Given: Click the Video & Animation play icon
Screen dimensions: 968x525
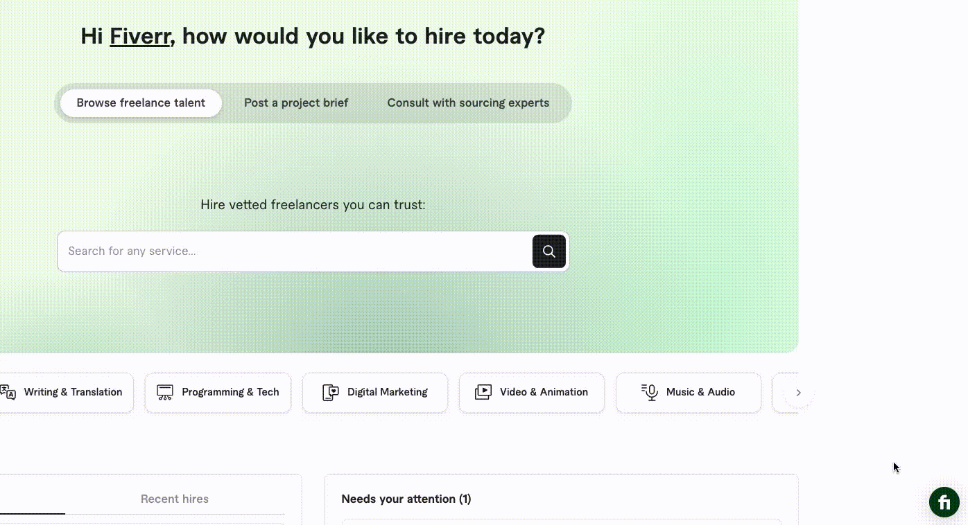Looking at the screenshot, I should [483, 392].
